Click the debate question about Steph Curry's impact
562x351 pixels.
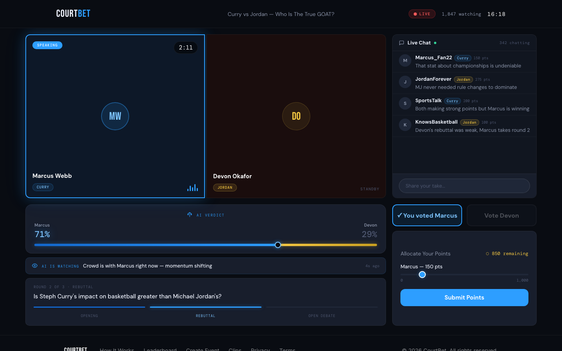pos(128,296)
